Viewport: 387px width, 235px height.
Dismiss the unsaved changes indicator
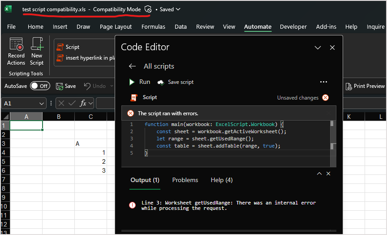(326, 98)
